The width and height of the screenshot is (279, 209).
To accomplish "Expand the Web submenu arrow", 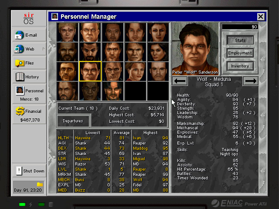I will [x=44, y=49].
